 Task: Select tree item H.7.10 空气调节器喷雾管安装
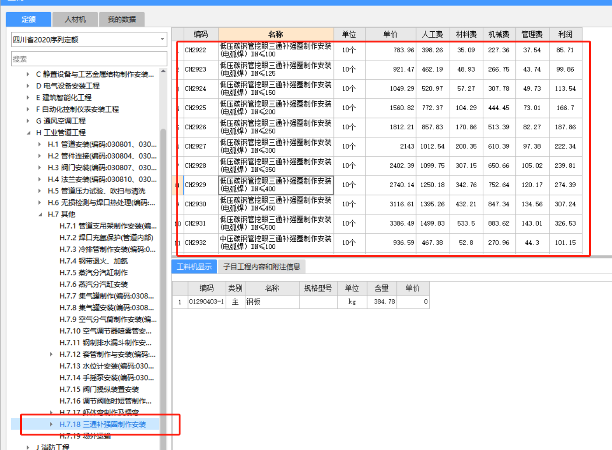(x=105, y=331)
